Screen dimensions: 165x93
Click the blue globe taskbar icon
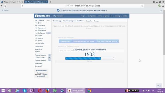click(x=62, y=91)
